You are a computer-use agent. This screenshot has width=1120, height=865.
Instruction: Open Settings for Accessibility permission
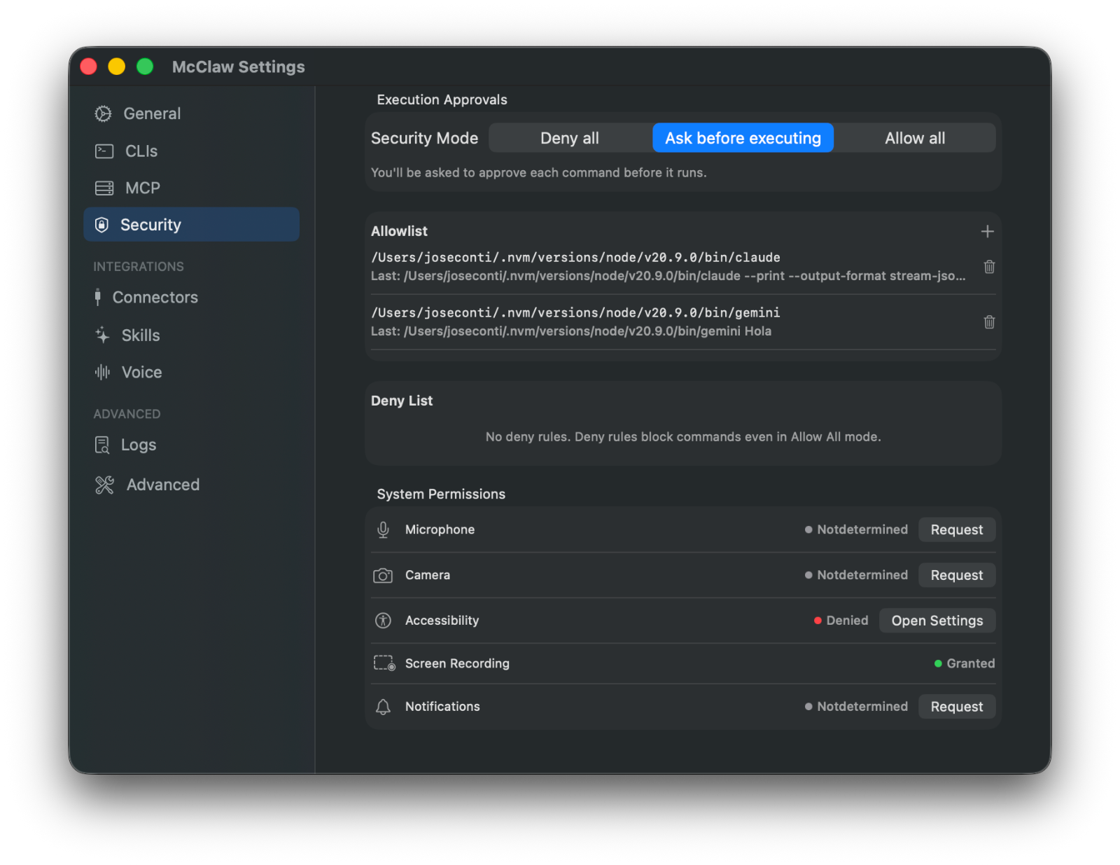(x=937, y=620)
